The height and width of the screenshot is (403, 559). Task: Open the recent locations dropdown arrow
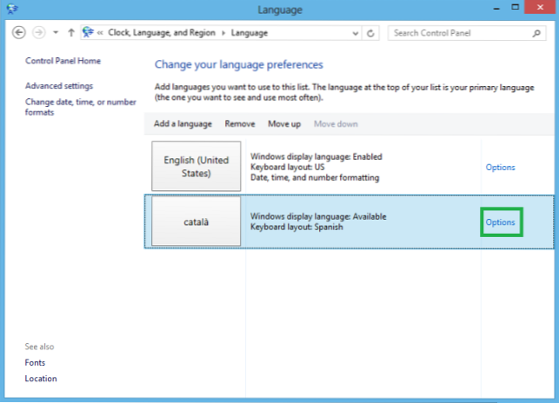pyautogui.click(x=56, y=33)
